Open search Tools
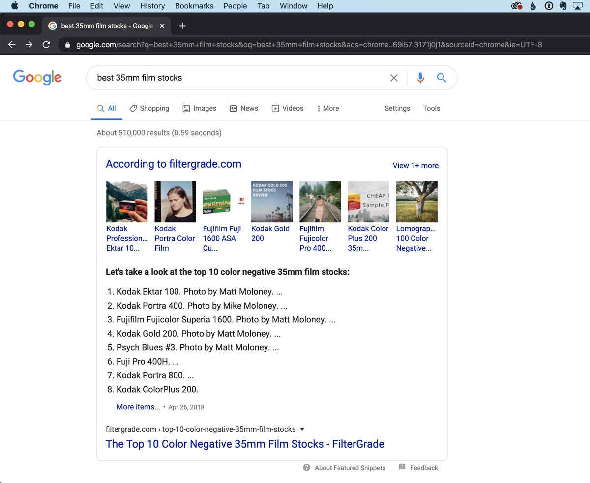 tap(431, 109)
